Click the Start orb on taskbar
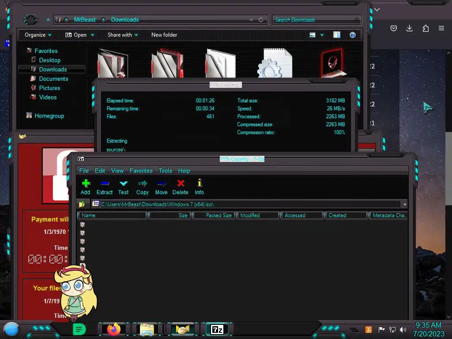The height and width of the screenshot is (339, 452). point(11,329)
